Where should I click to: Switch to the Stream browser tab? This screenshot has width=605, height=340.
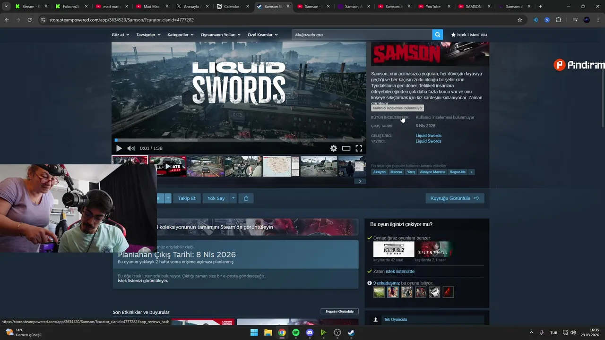(31, 7)
